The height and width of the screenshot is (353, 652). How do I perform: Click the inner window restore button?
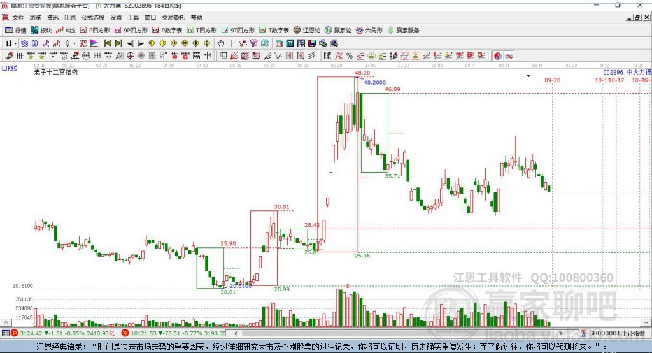tap(637, 17)
